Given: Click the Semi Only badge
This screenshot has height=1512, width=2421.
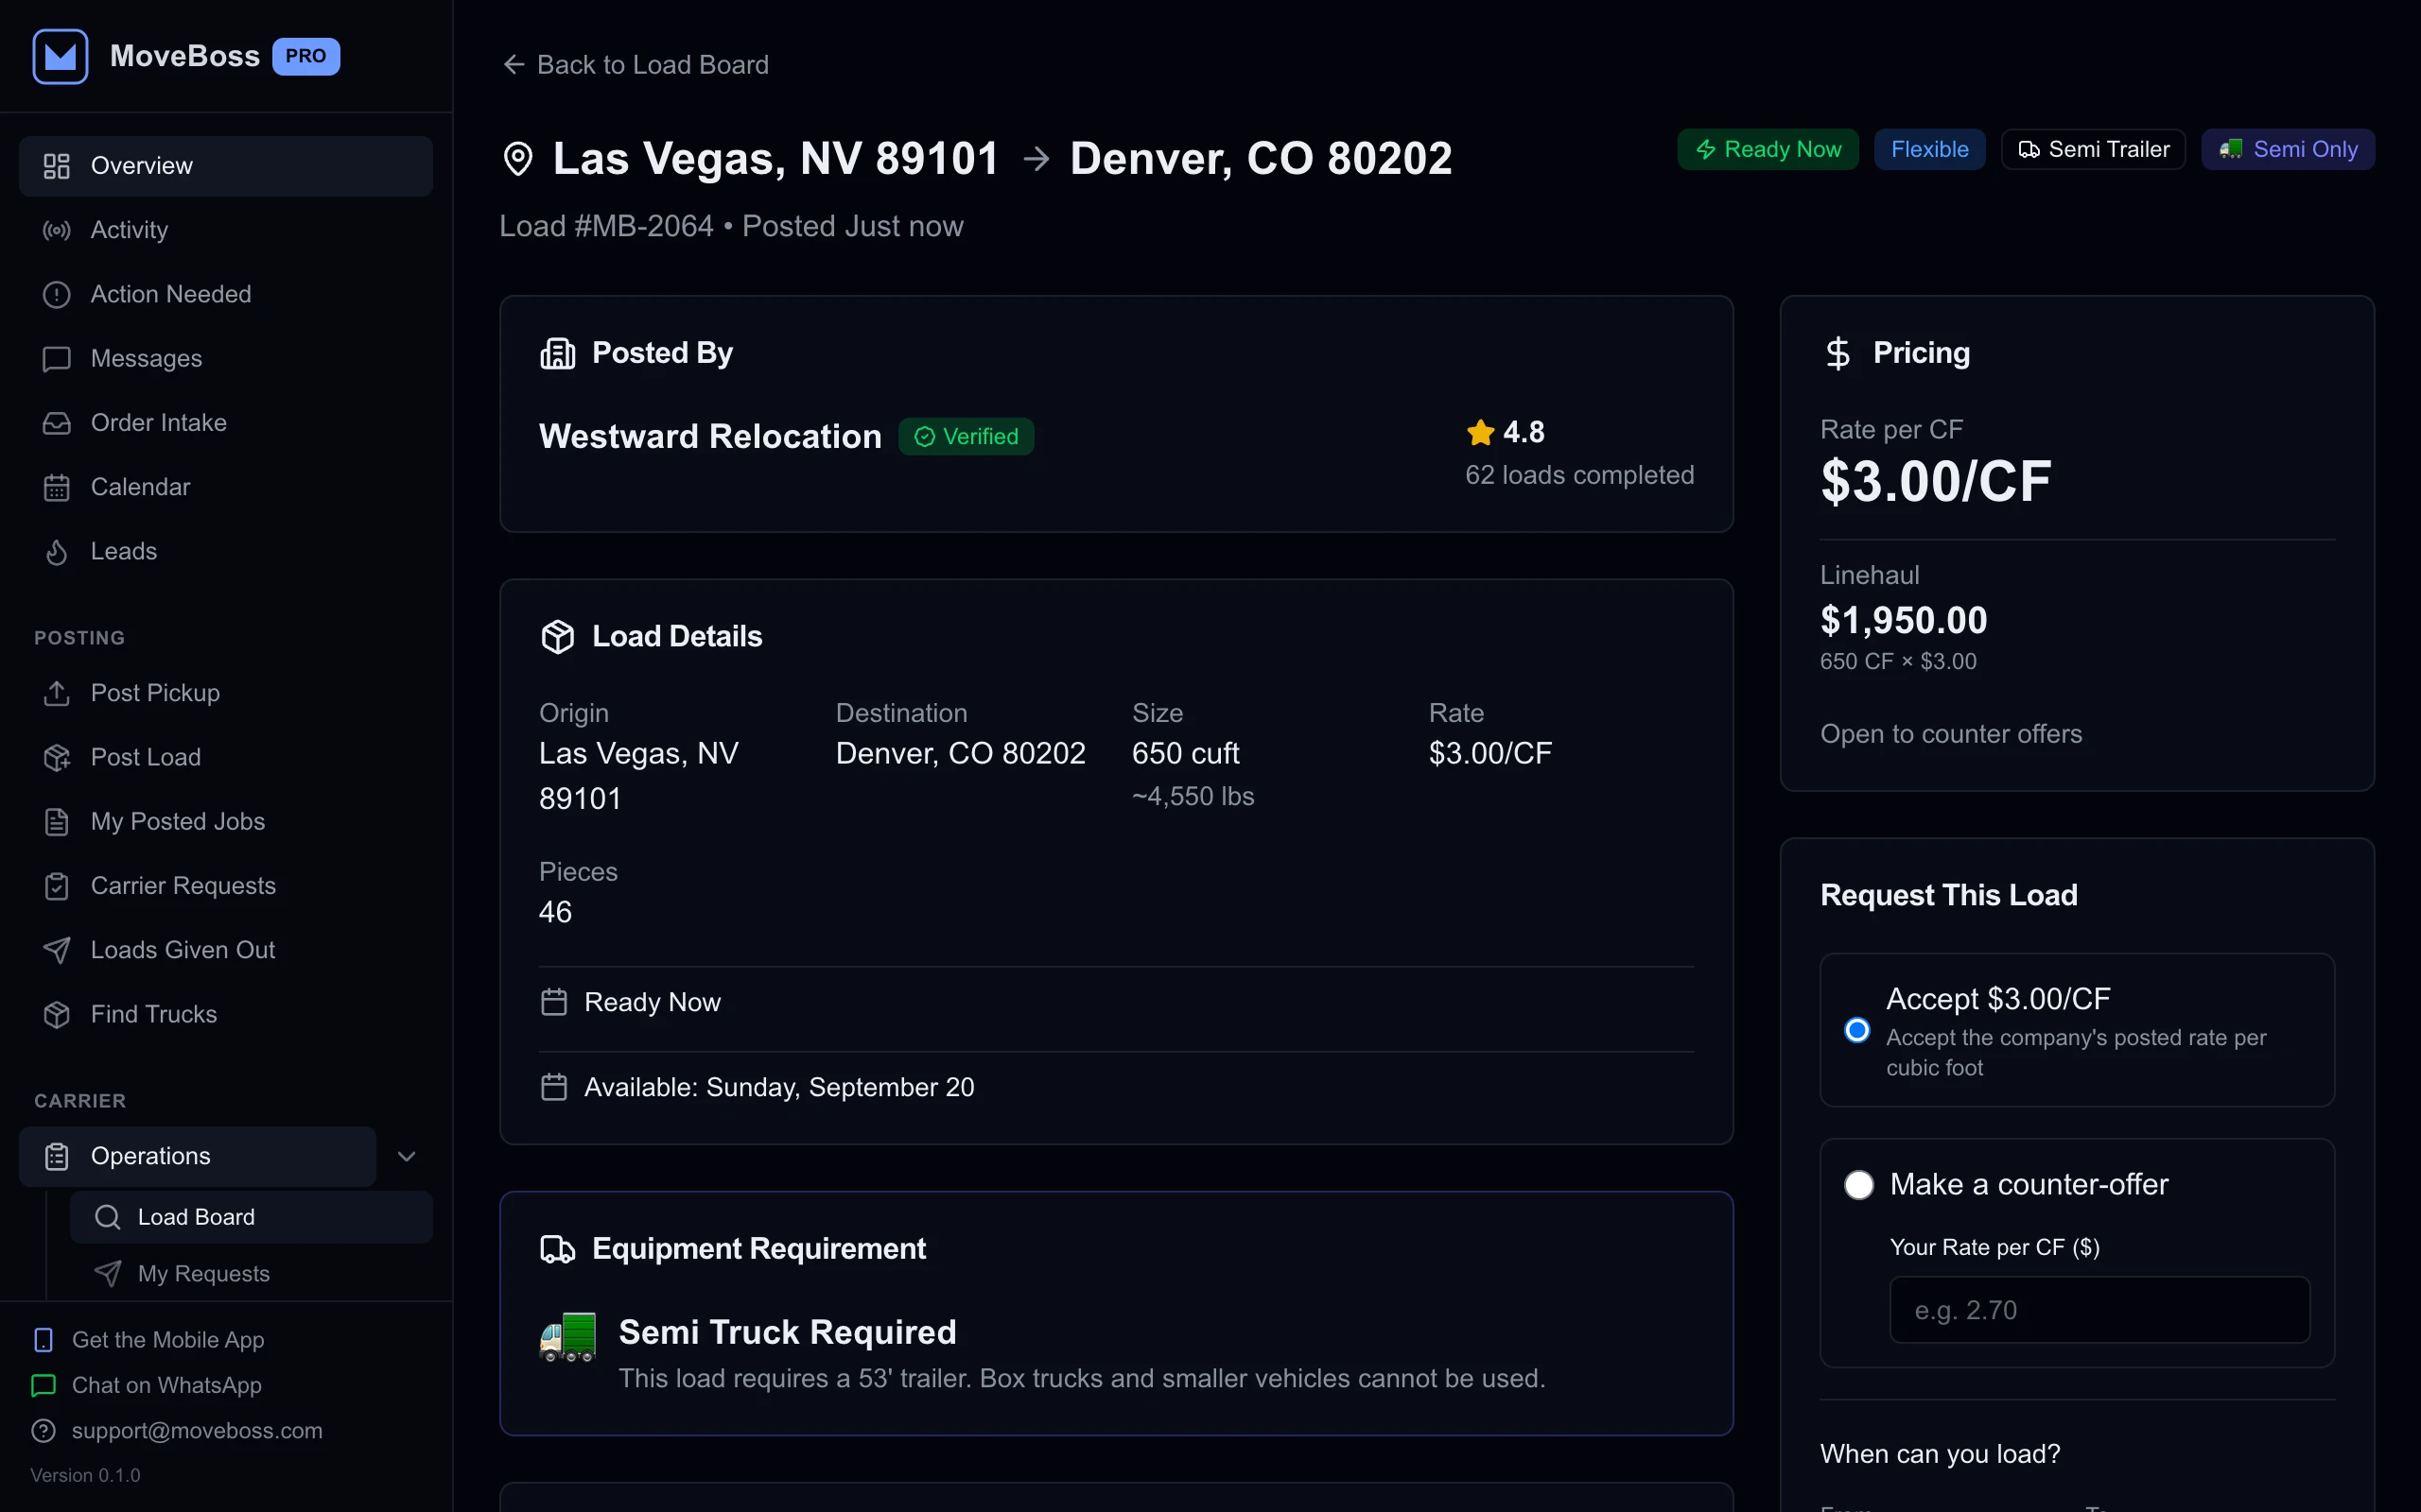Looking at the screenshot, I should click(2288, 150).
